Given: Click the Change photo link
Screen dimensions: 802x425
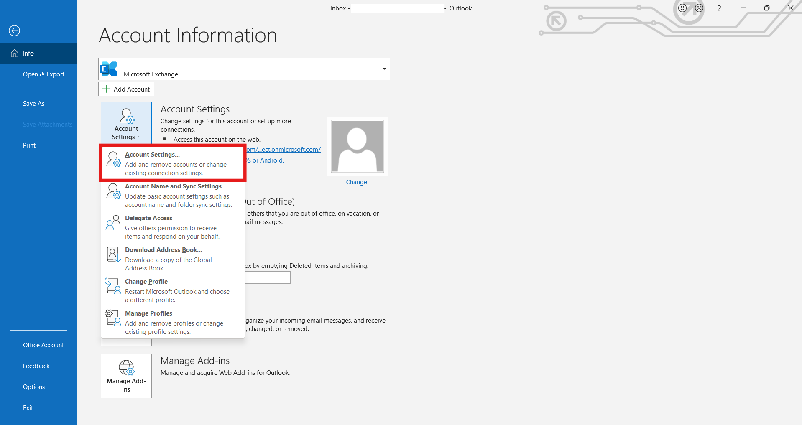Looking at the screenshot, I should [x=357, y=182].
